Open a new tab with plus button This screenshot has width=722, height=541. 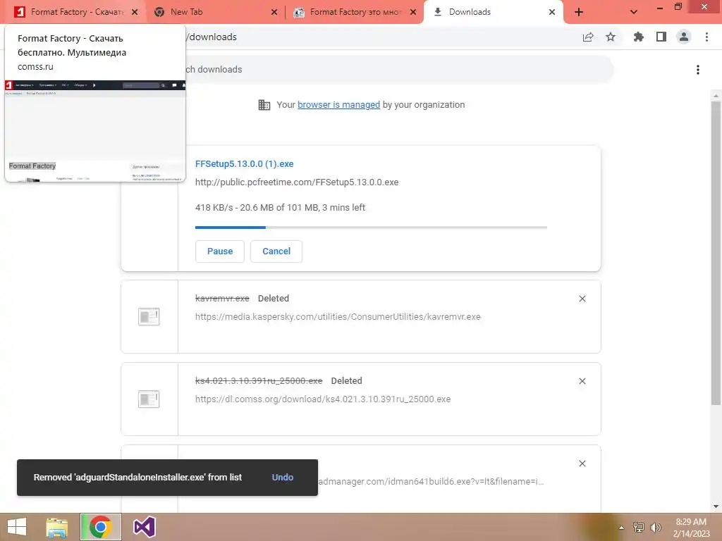(x=579, y=13)
